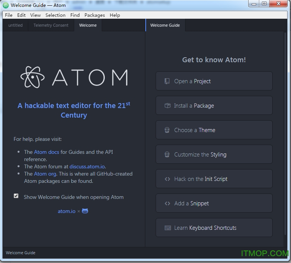Click the book icon on Open a Project

coord(167,81)
